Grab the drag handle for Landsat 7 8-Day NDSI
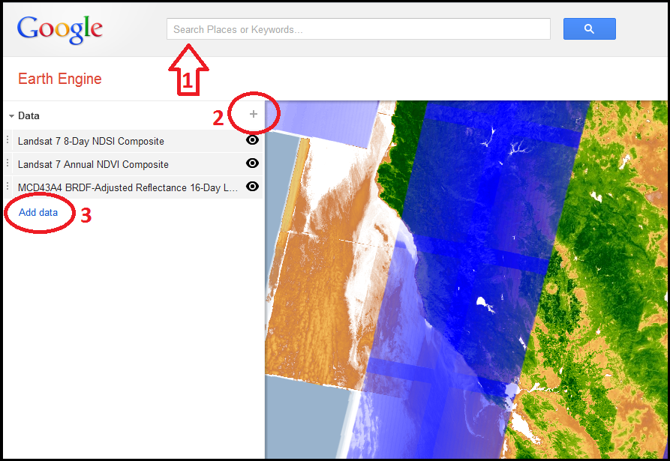Screen dimensions: 670x461 (8, 139)
